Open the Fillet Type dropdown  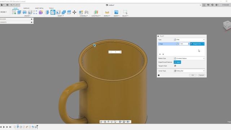click(x=189, y=40)
